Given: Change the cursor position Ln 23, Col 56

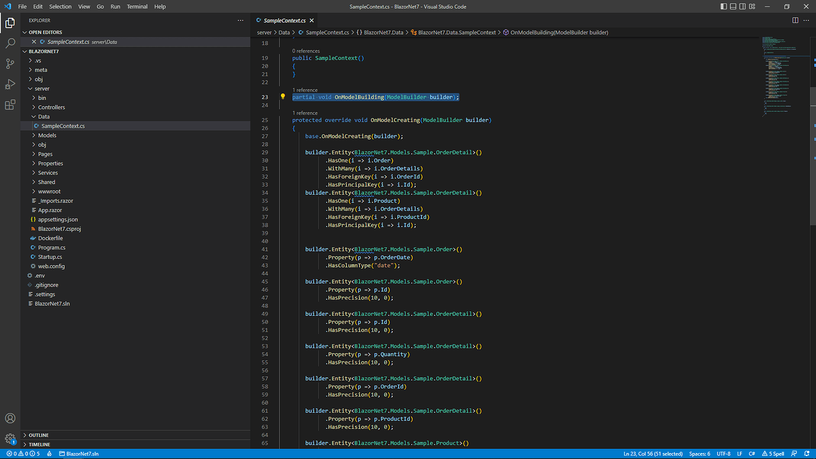Looking at the screenshot, I should [x=653, y=454].
